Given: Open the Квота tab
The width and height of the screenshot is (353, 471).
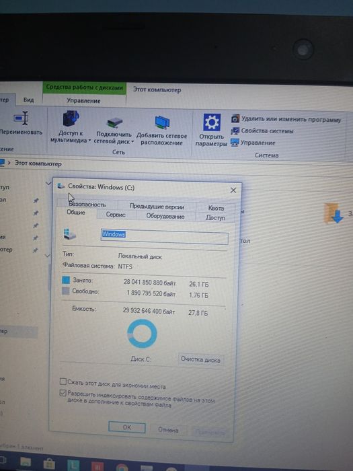Looking at the screenshot, I should coord(216,208).
